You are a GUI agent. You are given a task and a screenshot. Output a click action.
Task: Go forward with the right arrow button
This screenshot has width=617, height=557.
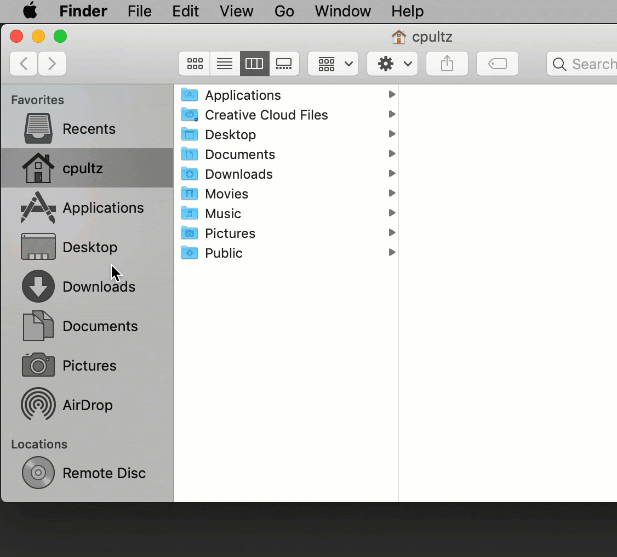tap(52, 64)
